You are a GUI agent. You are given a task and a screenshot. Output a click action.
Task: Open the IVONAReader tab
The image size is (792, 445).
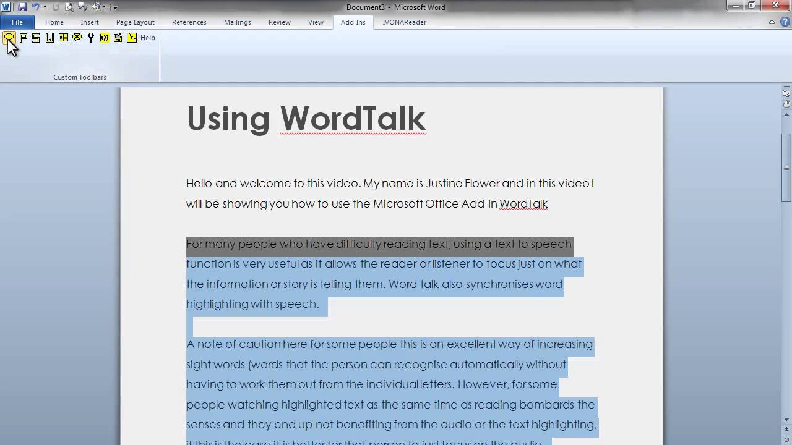click(404, 22)
